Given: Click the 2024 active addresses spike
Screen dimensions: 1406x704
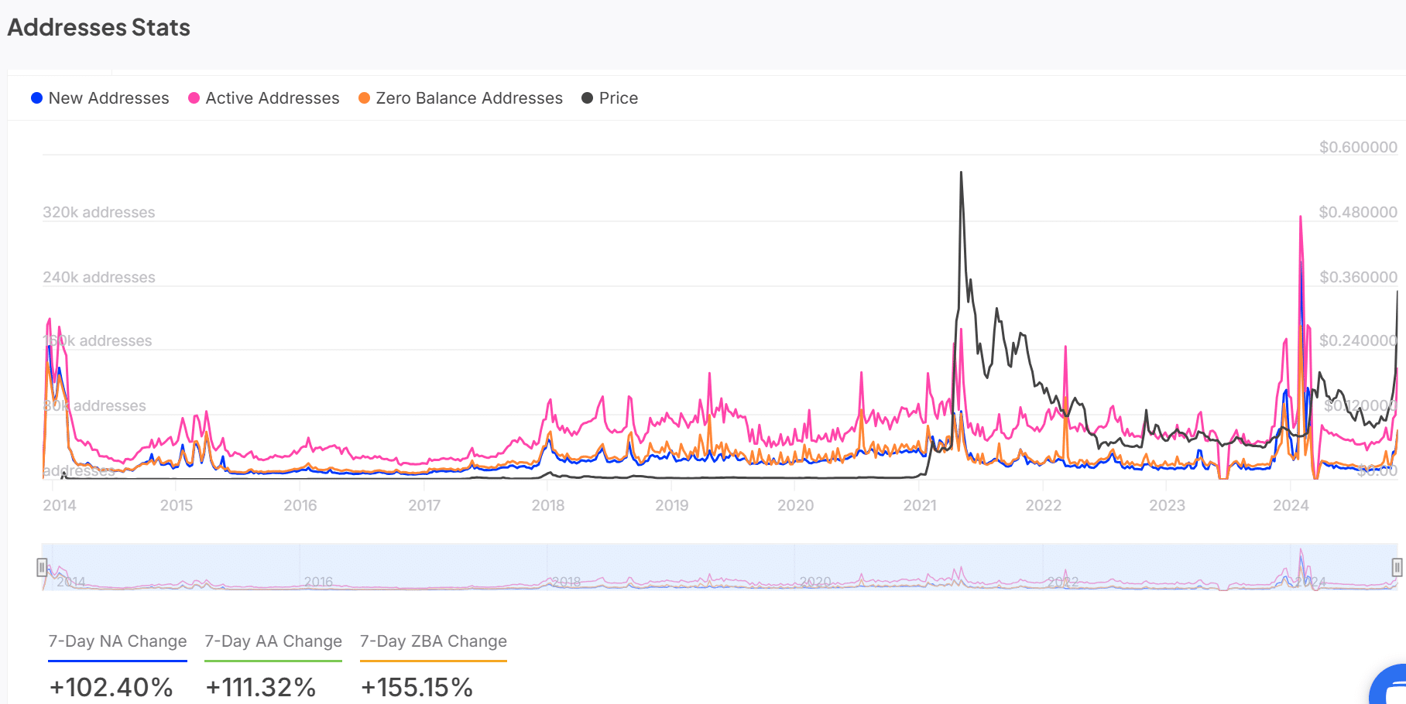Looking at the screenshot, I should (1301, 218).
